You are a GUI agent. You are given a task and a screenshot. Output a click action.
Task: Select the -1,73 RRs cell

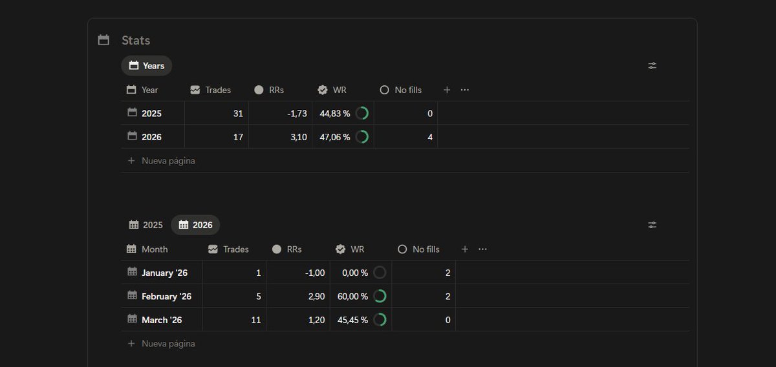click(x=280, y=113)
